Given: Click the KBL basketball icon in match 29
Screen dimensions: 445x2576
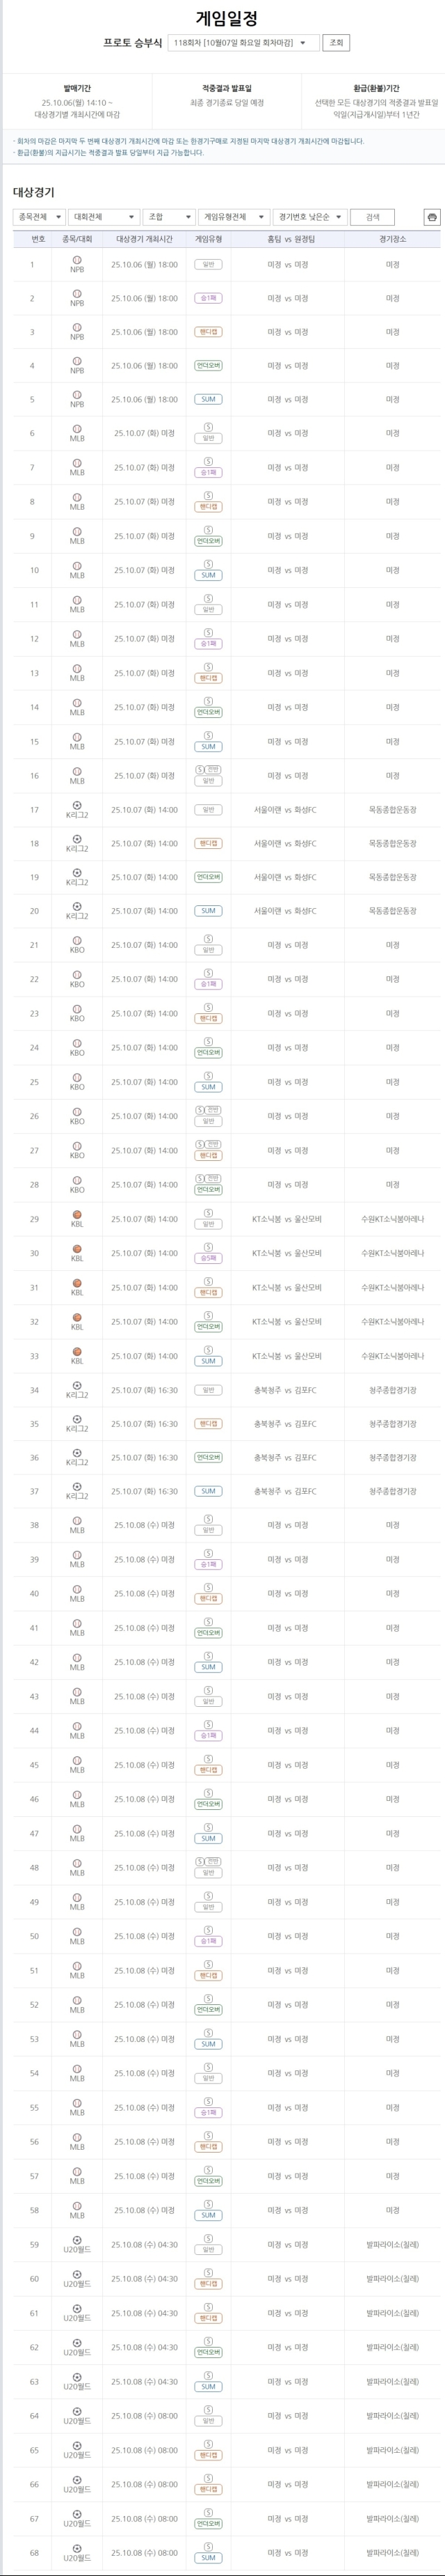Looking at the screenshot, I should (x=76, y=1215).
